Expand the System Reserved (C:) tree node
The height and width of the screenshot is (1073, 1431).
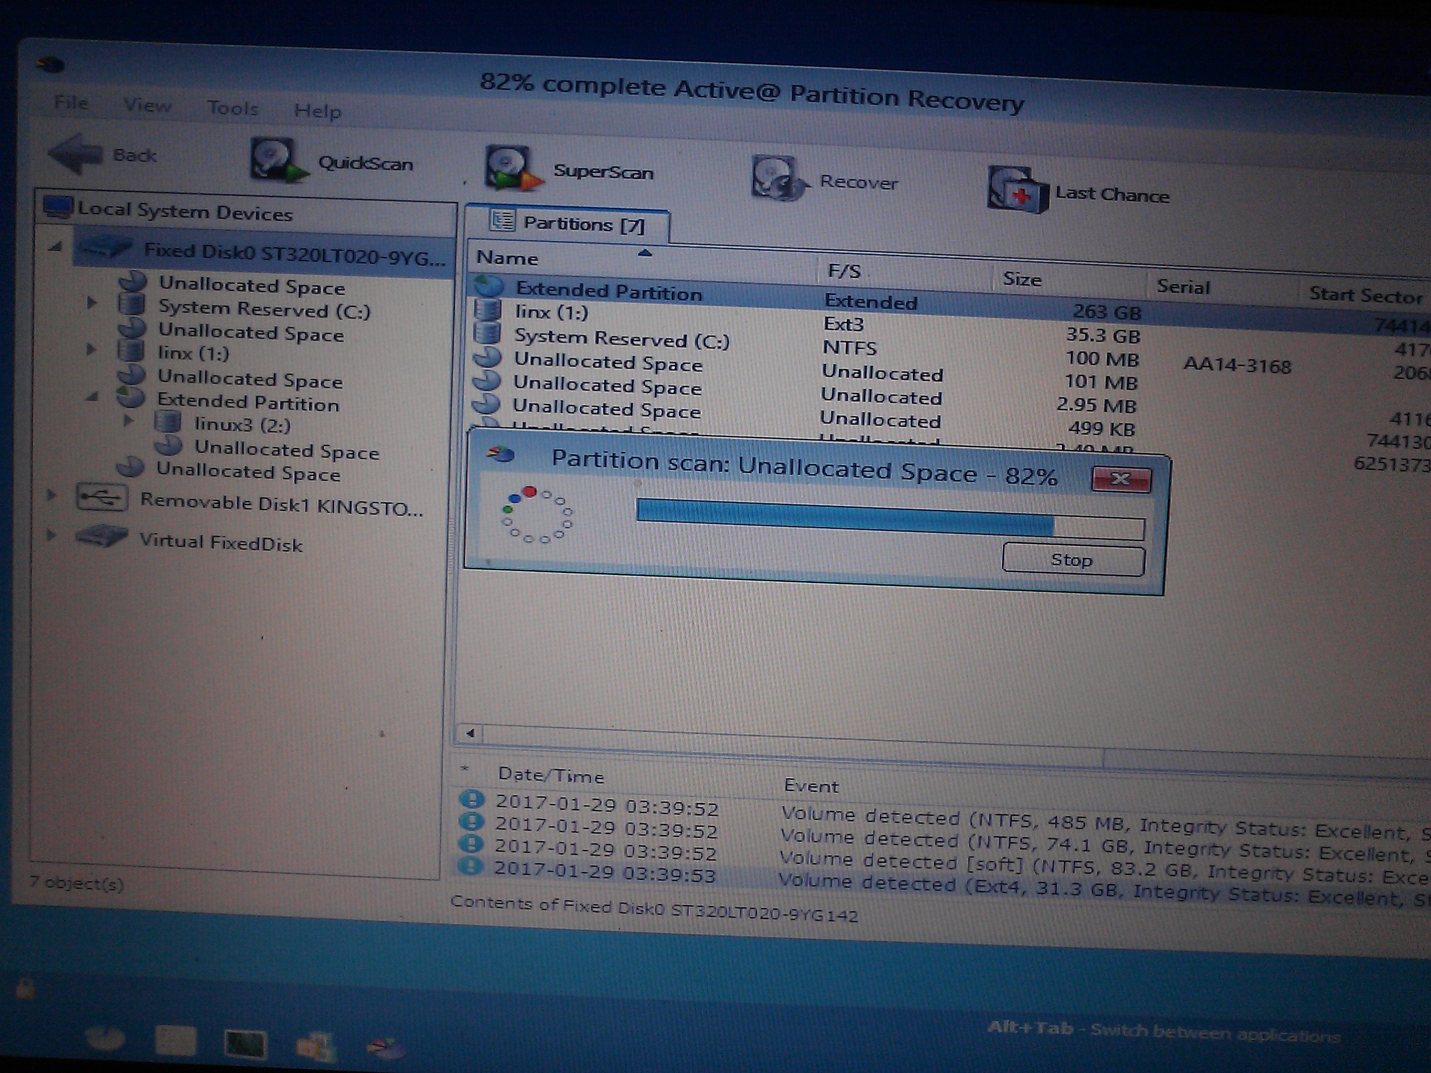(92, 302)
